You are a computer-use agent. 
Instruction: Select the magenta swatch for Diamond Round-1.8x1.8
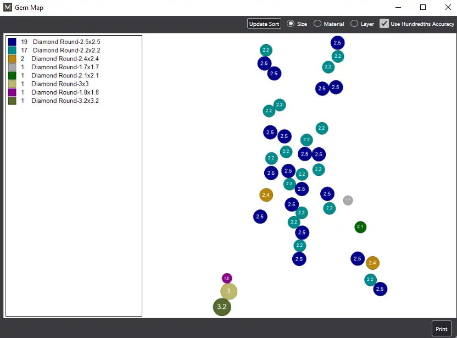(x=12, y=92)
